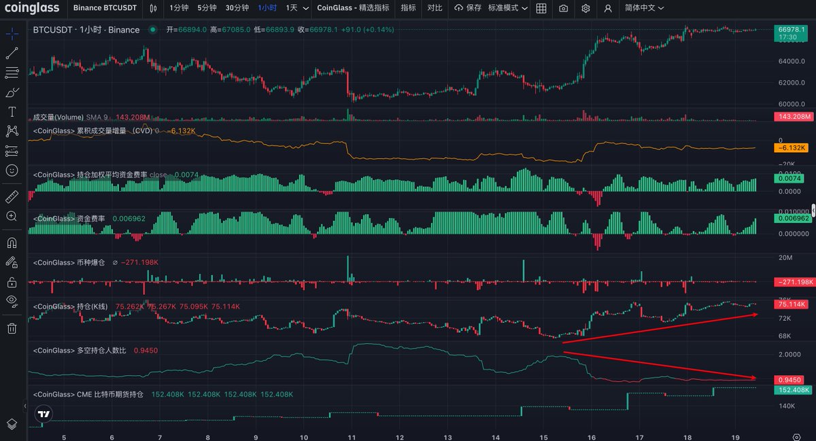Open the layout grid selector
The width and height of the screenshot is (816, 441).
point(541,8)
